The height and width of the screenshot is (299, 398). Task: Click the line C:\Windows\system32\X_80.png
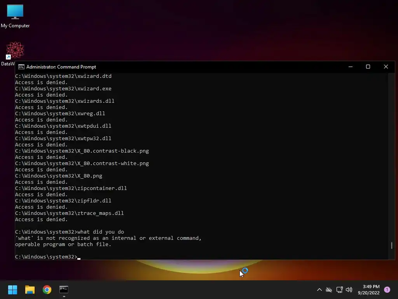(x=59, y=176)
